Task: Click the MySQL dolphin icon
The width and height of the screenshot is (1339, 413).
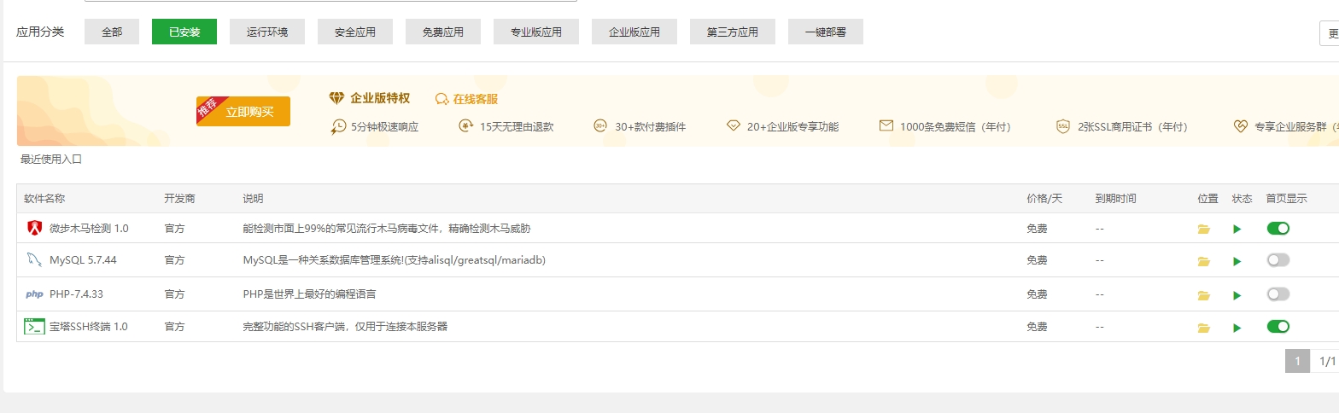Action: (34, 260)
